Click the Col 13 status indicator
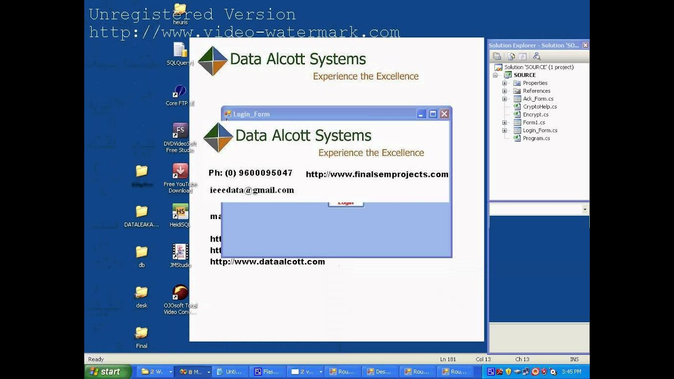674x379 pixels. 483,360
